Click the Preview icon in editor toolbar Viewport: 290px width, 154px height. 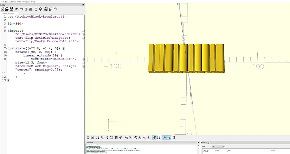click(36, 9)
